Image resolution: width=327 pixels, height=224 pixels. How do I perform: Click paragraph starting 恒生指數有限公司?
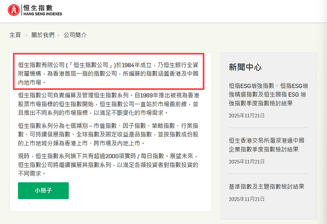click(108, 74)
